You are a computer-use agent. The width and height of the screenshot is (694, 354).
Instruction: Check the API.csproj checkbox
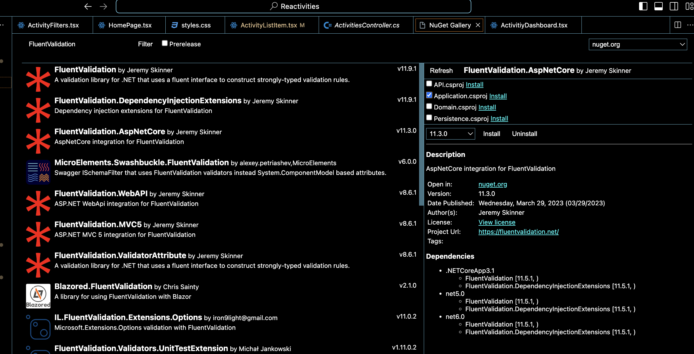click(429, 84)
